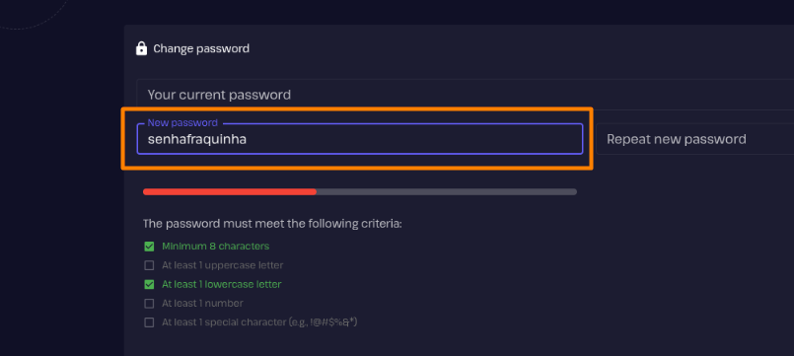Viewport: 794px width, 356px height.
Task: Focus the Repeat new password field
Action: point(694,139)
